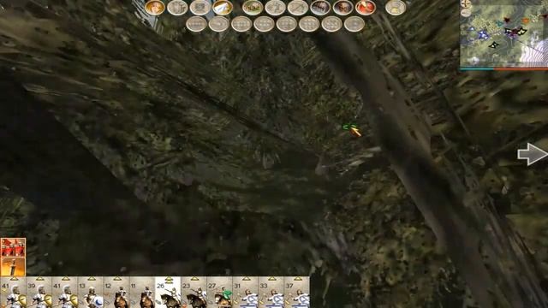This screenshot has height=308, width=548.
Task: Select the unit card with 39 soldiers
Action: pyautogui.click(x=39, y=293)
